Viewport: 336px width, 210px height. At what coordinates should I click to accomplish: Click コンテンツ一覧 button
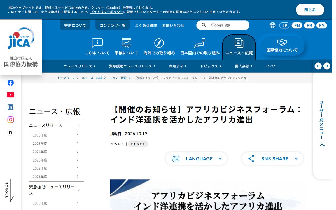[x=113, y=25]
